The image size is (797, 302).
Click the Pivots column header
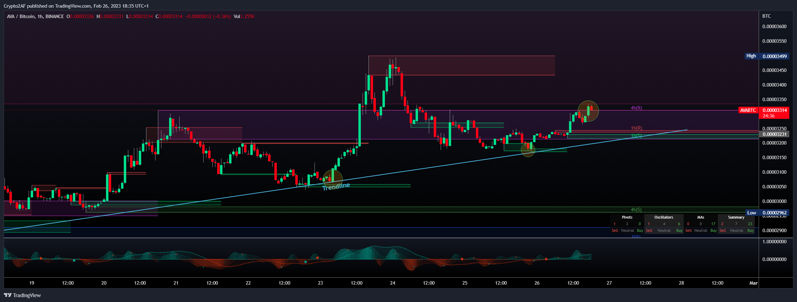point(627,217)
